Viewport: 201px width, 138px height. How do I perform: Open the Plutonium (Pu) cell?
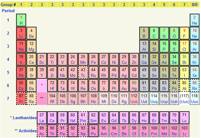tap(93, 131)
